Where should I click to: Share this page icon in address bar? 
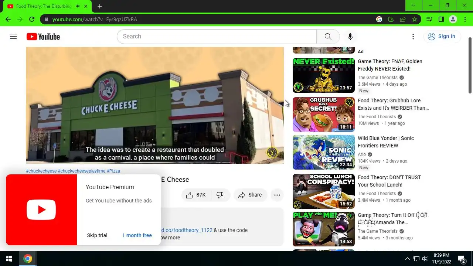pos(403,19)
